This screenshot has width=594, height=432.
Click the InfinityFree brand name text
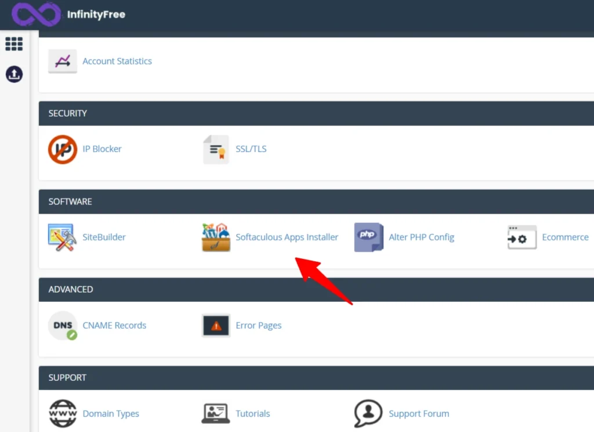(96, 15)
